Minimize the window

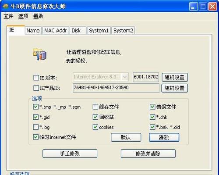tap(194, 7)
